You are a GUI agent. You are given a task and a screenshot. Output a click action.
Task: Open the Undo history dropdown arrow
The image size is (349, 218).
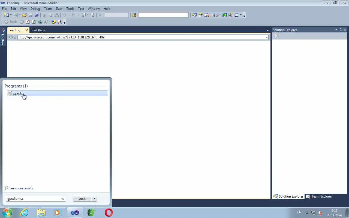(x=69, y=15)
